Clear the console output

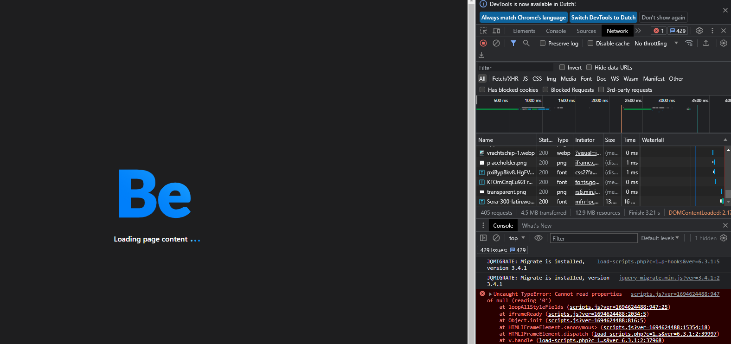(496, 238)
